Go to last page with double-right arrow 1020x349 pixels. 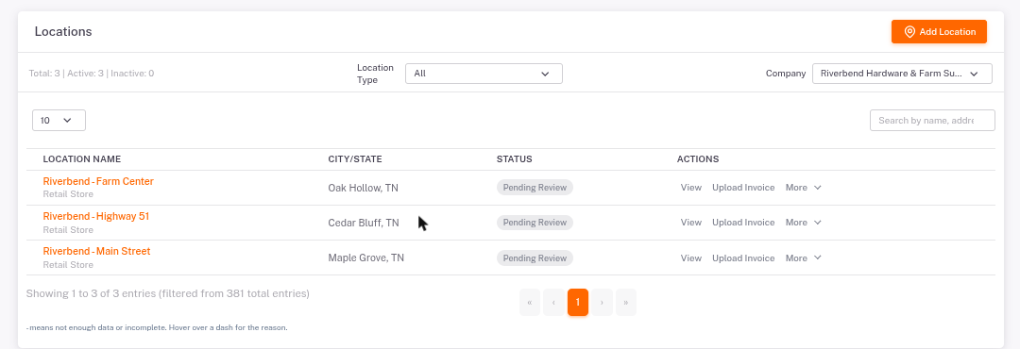click(626, 302)
